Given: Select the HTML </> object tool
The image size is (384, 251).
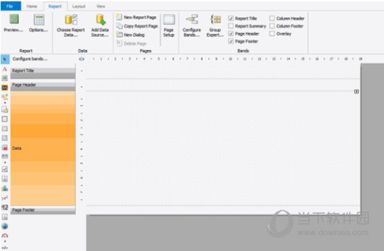Looking at the screenshot, I should [4, 248].
